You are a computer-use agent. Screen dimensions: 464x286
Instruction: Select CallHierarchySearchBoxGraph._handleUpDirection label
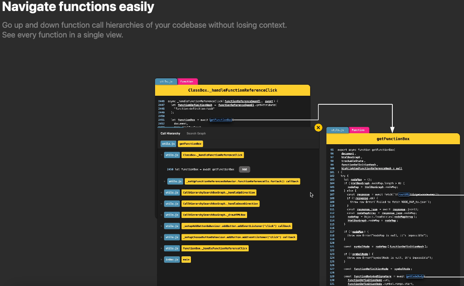pyautogui.click(x=219, y=192)
